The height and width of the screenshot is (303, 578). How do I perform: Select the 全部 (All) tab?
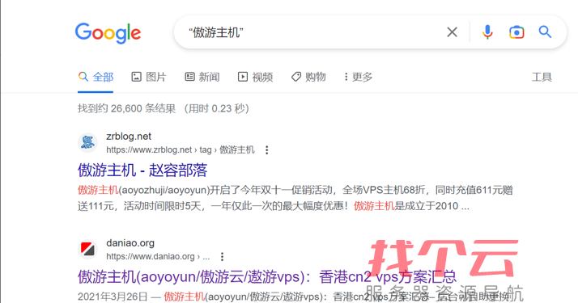(96, 77)
